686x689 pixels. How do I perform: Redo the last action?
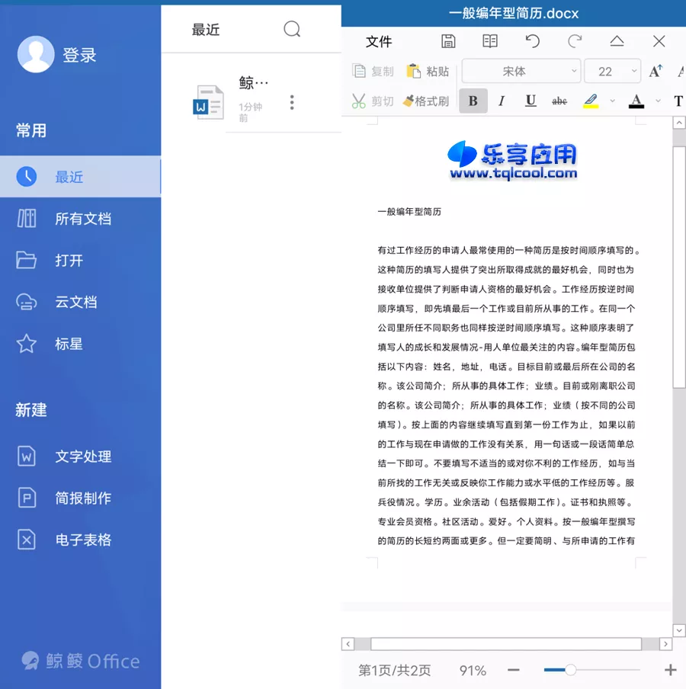[x=575, y=41]
